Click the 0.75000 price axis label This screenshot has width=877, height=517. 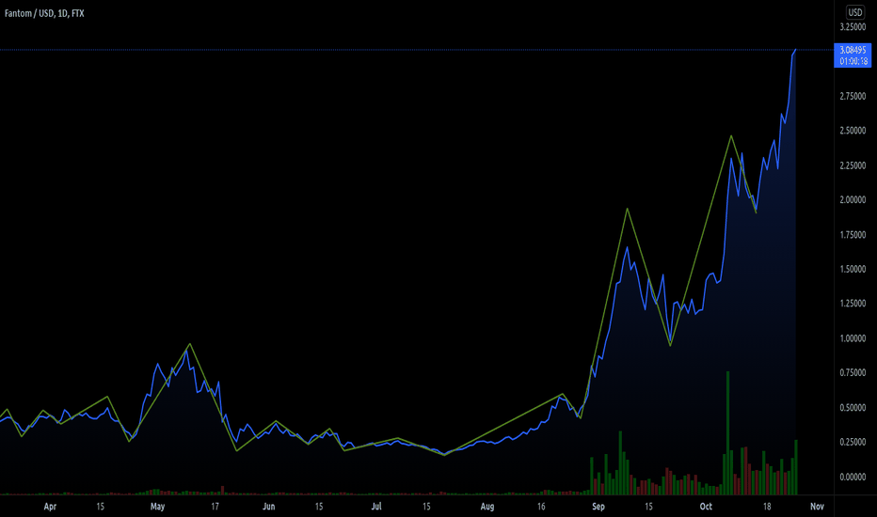(x=853, y=373)
